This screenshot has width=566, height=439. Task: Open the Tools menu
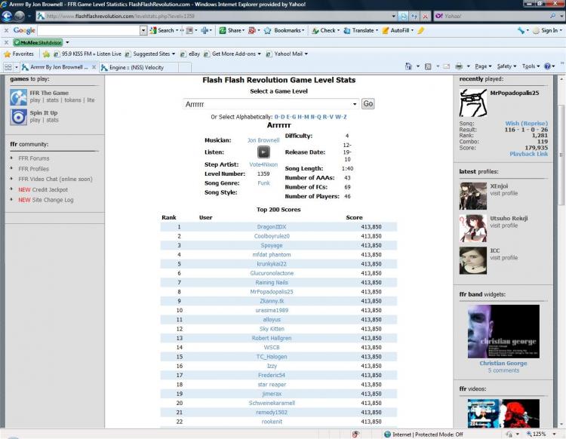point(531,66)
